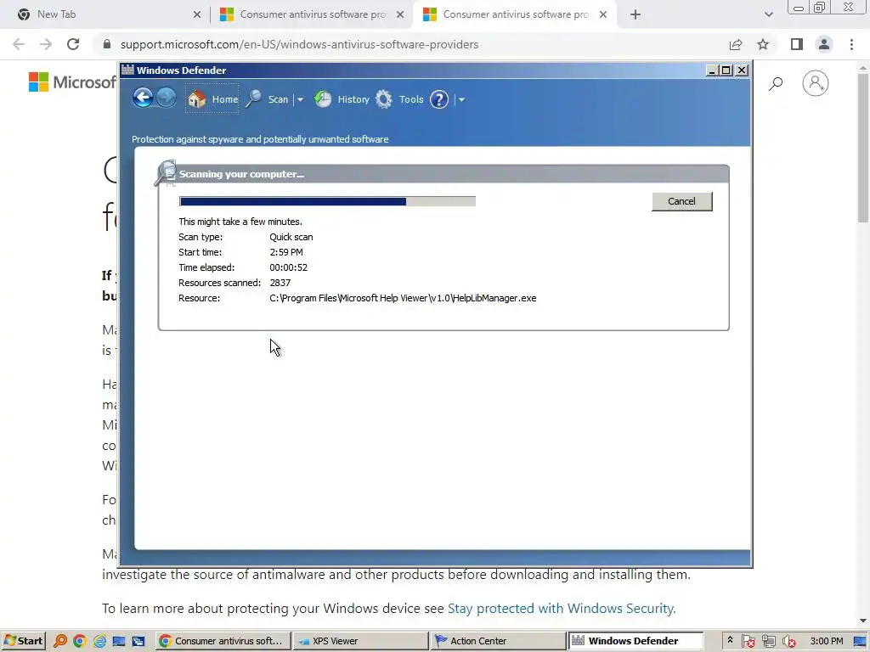The image size is (870, 652).
Task: Close the active Consumer antivirus tab
Action: [x=603, y=14]
